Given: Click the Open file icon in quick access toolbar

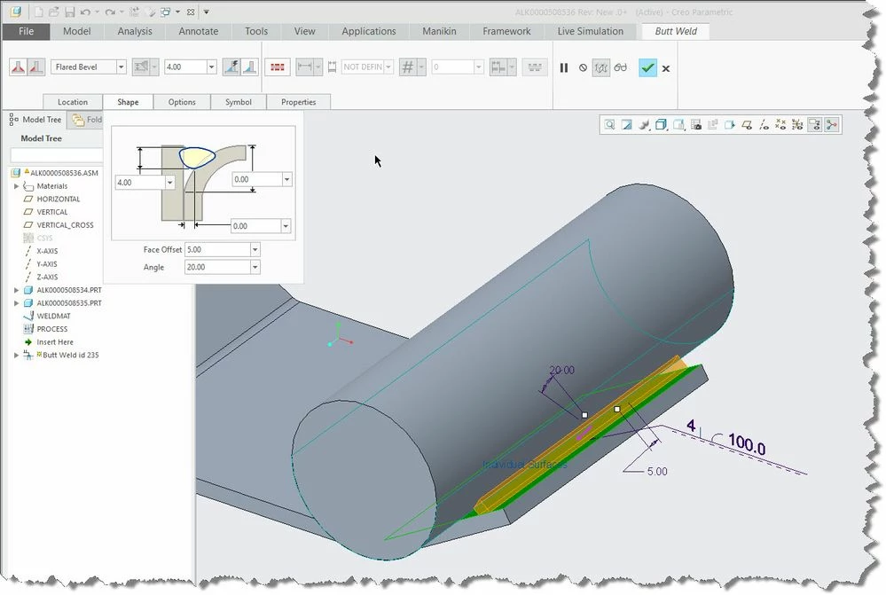Looking at the screenshot, I should (54, 12).
